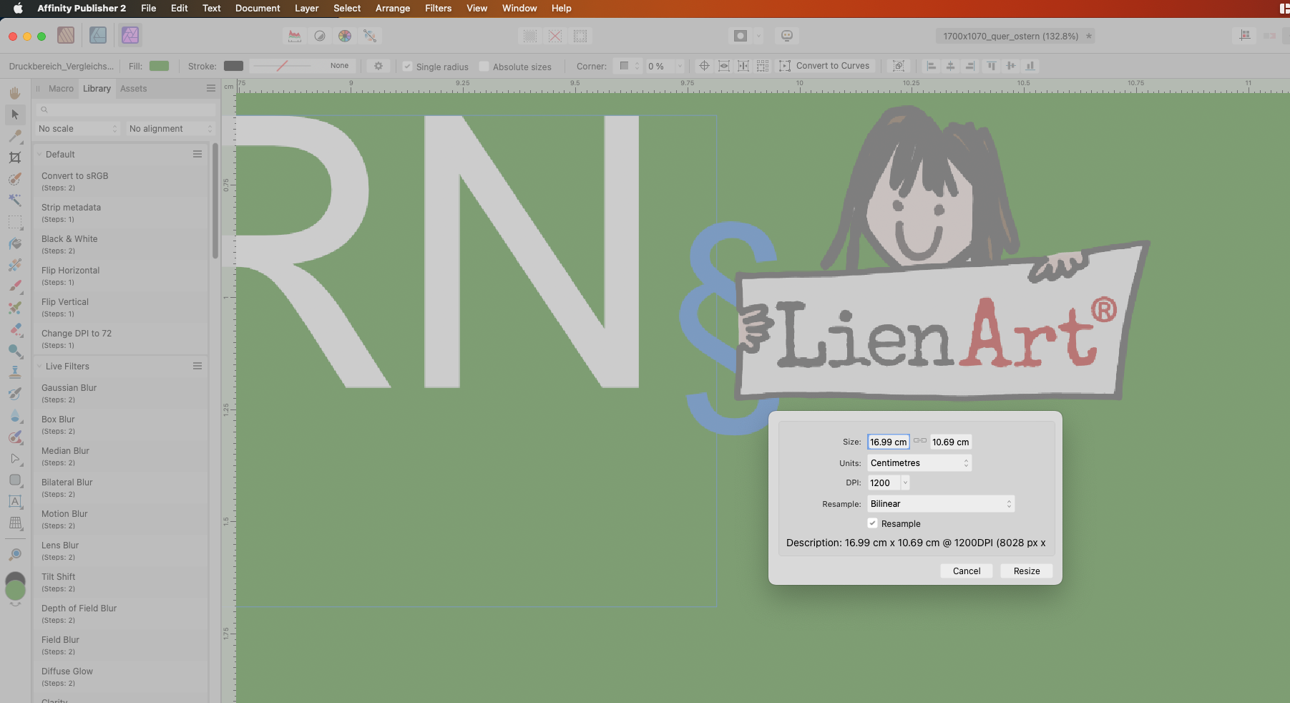Click the dark Stroke colour swatch

click(233, 66)
